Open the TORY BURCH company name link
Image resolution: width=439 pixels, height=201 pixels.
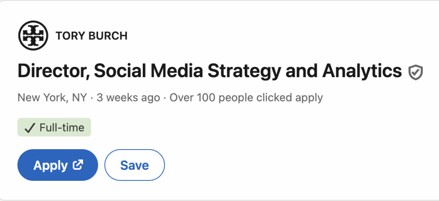(x=92, y=36)
